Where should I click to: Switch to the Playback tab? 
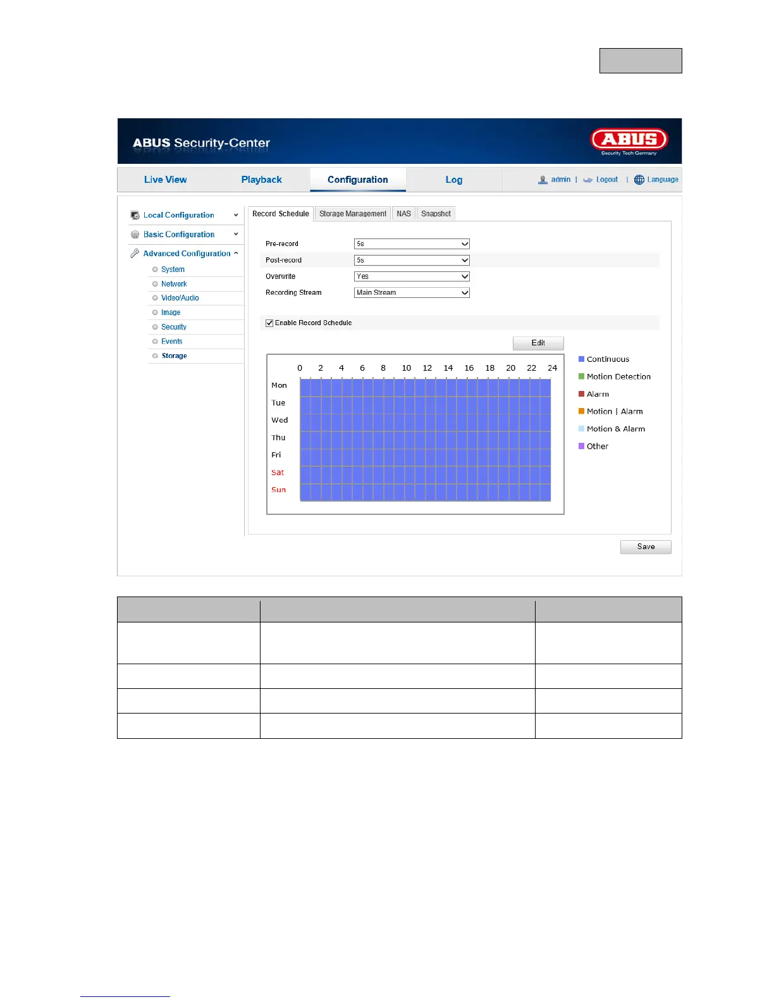pyautogui.click(x=262, y=180)
